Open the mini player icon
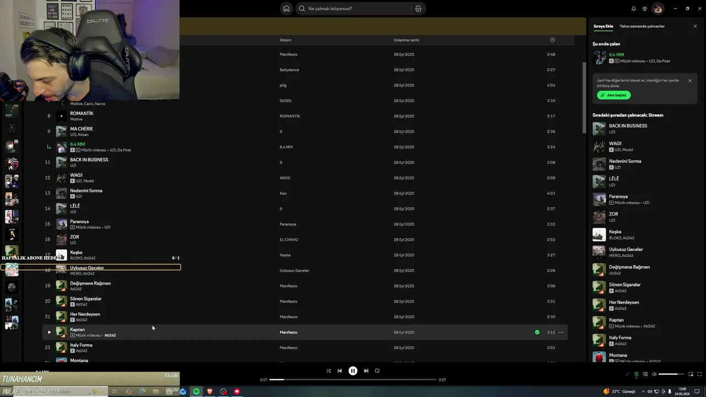This screenshot has height=397, width=706. coord(691,374)
